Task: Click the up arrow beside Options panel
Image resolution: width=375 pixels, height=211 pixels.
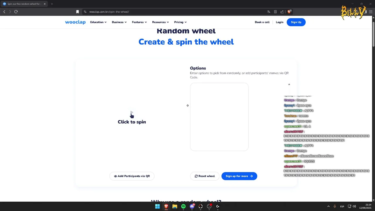Action: 289,84
